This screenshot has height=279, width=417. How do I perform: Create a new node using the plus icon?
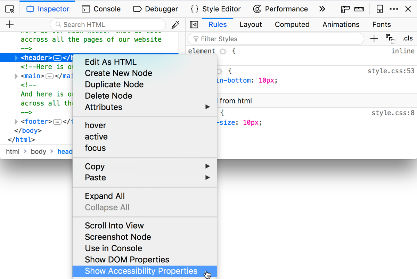click(x=9, y=24)
